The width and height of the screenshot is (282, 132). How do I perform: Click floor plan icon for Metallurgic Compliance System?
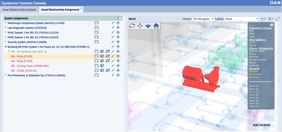point(96,23)
